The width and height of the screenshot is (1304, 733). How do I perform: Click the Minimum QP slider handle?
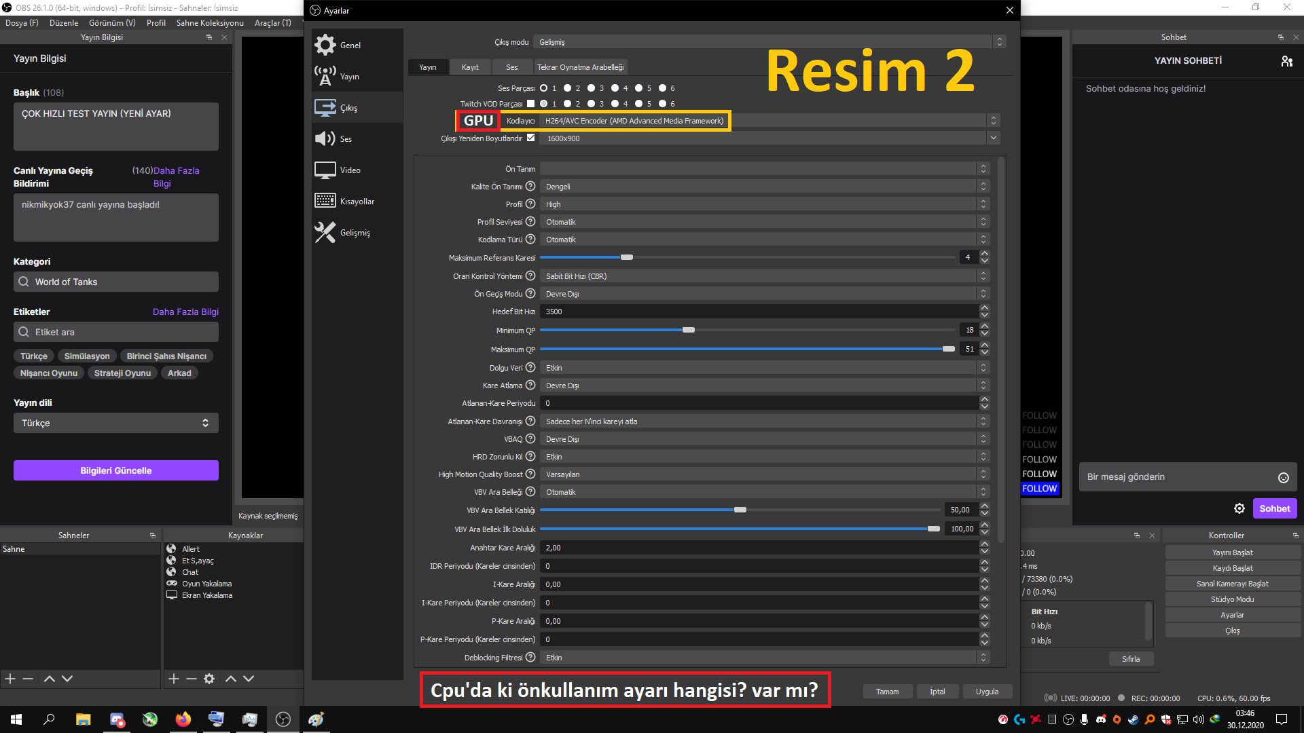click(689, 330)
